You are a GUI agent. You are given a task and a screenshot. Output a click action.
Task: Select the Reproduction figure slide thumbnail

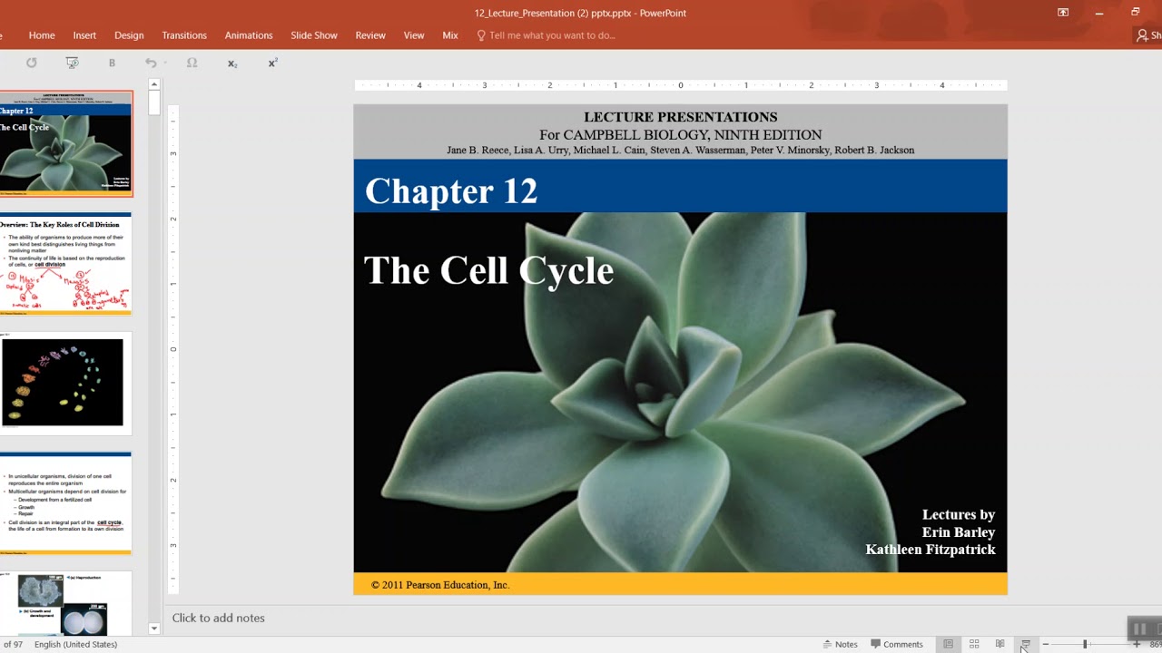click(x=65, y=603)
